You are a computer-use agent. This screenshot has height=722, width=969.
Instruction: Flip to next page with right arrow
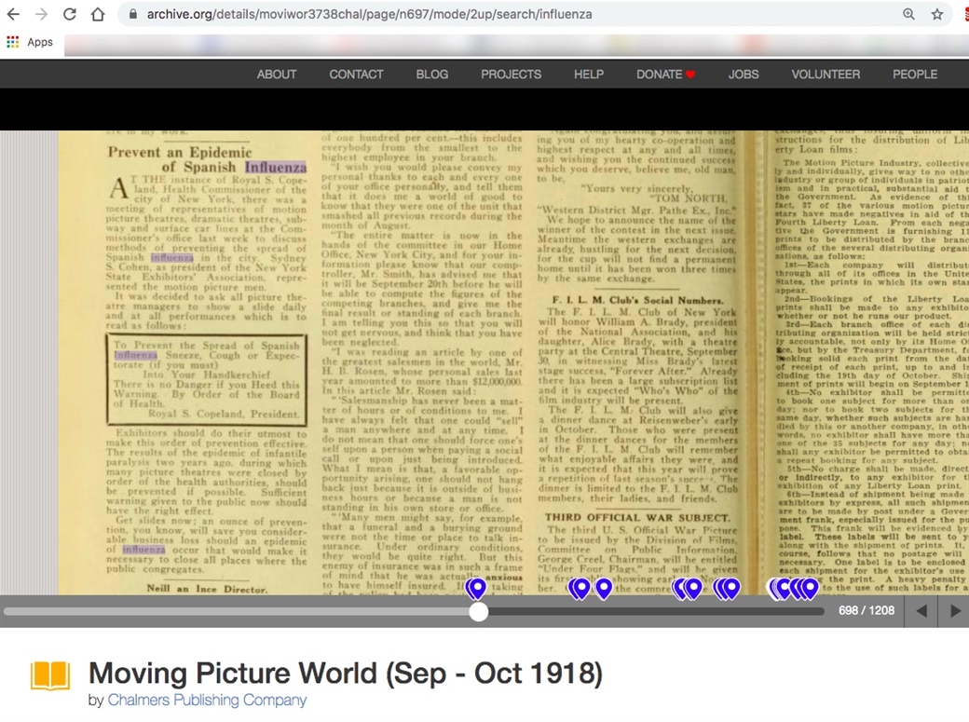[x=955, y=611]
